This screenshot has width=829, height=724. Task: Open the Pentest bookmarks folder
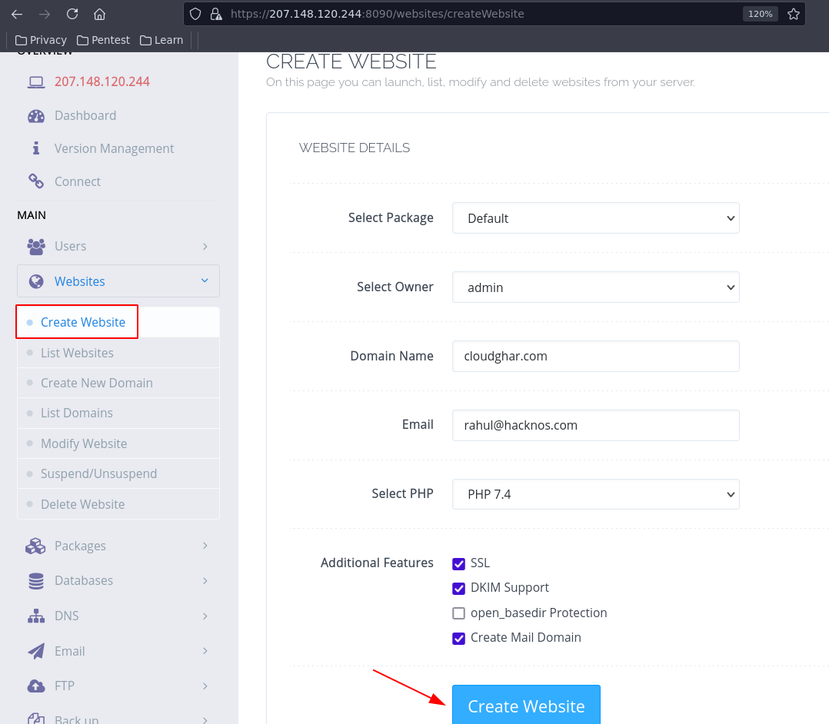tap(103, 40)
